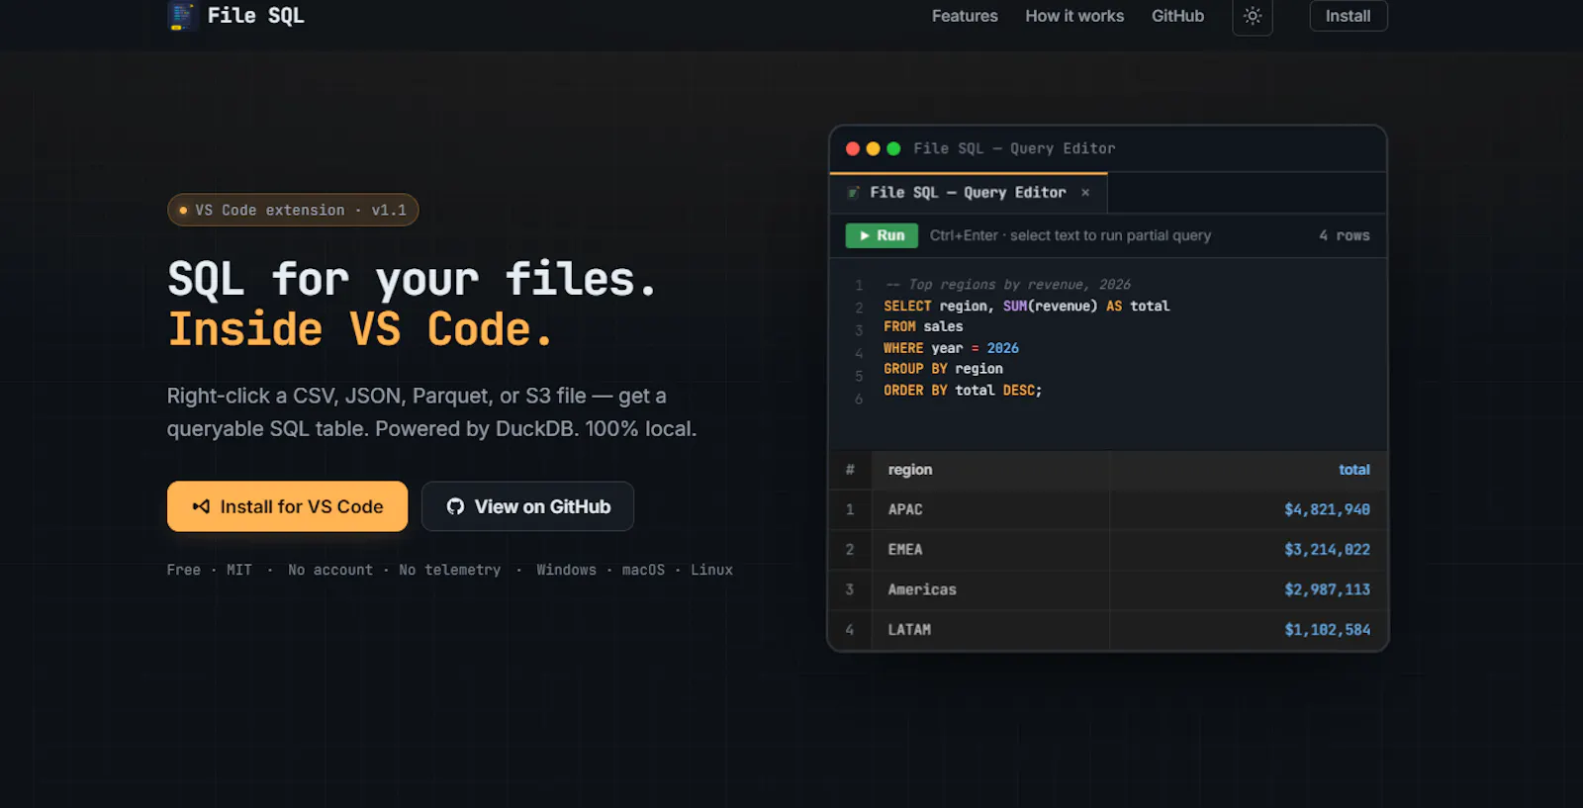
Task: Click the VS Code extension v1.1 badge
Action: pyautogui.click(x=293, y=210)
